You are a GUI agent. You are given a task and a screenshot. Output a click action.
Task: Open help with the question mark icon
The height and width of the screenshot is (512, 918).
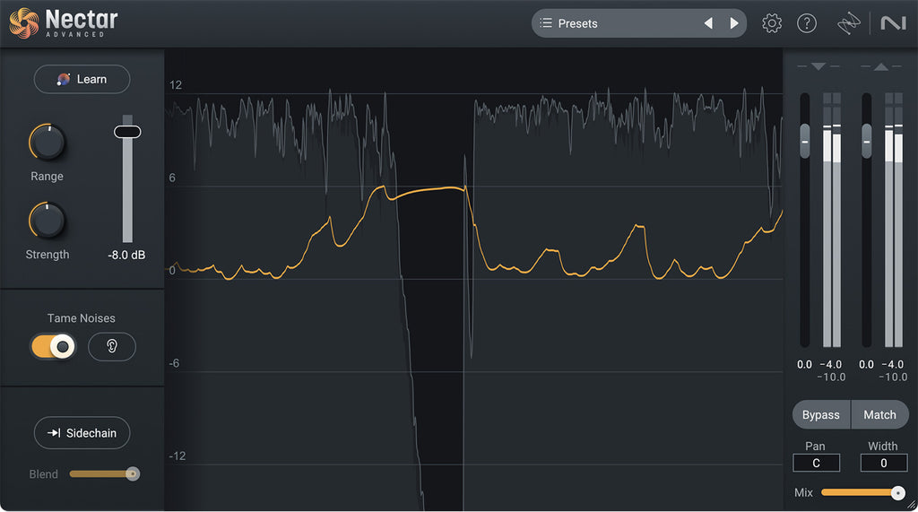pos(807,23)
